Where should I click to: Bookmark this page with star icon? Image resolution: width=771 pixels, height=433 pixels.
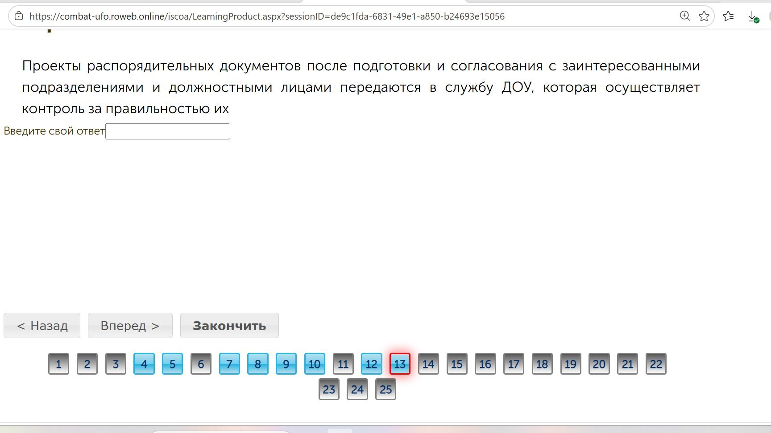coord(704,16)
